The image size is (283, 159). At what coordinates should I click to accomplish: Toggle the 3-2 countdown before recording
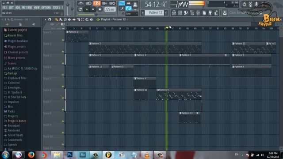(x=96, y=3)
